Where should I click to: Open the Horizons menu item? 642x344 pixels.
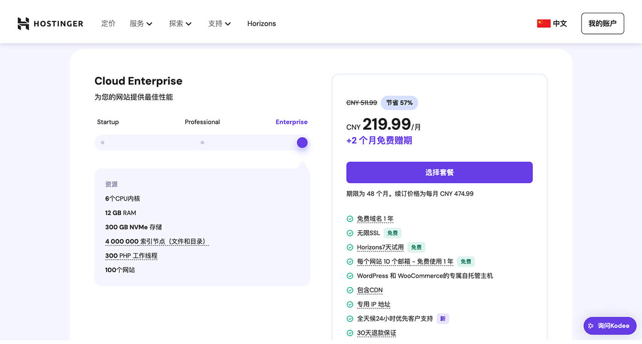pos(261,23)
